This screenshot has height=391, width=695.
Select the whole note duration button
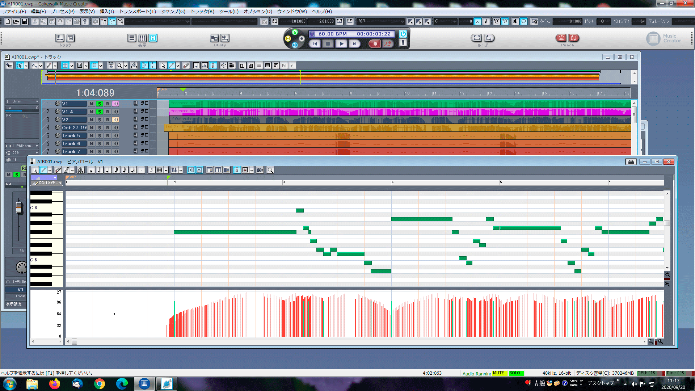point(91,170)
